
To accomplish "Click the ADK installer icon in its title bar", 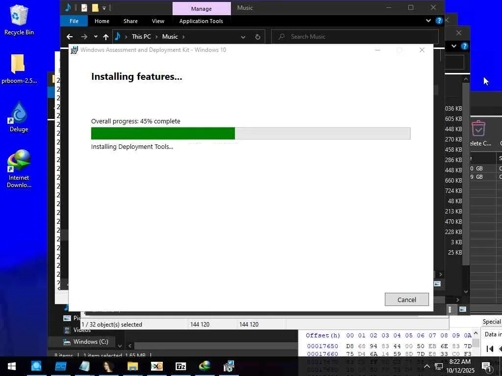I will (75, 50).
